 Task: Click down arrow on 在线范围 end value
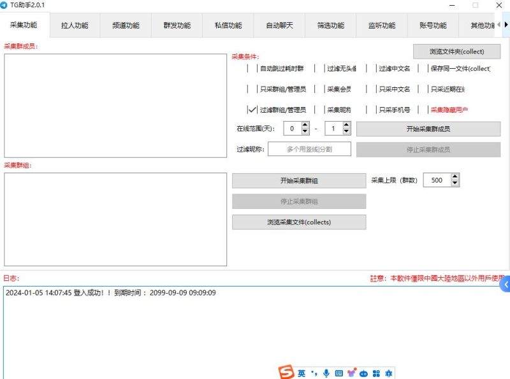click(x=347, y=131)
